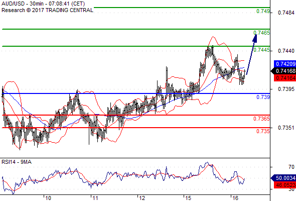Click the green 0.749 resistance label
This screenshot has height=201, width=296.
click(x=263, y=11)
